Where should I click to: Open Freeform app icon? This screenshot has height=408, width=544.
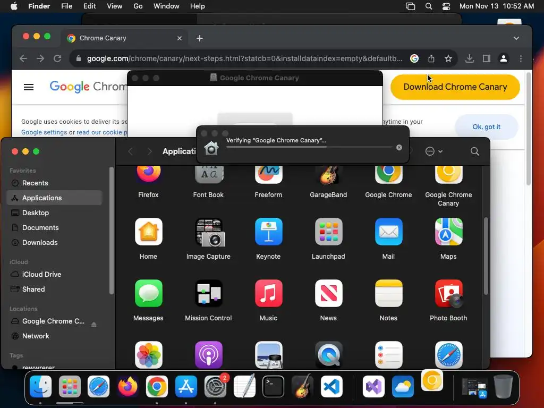268,174
